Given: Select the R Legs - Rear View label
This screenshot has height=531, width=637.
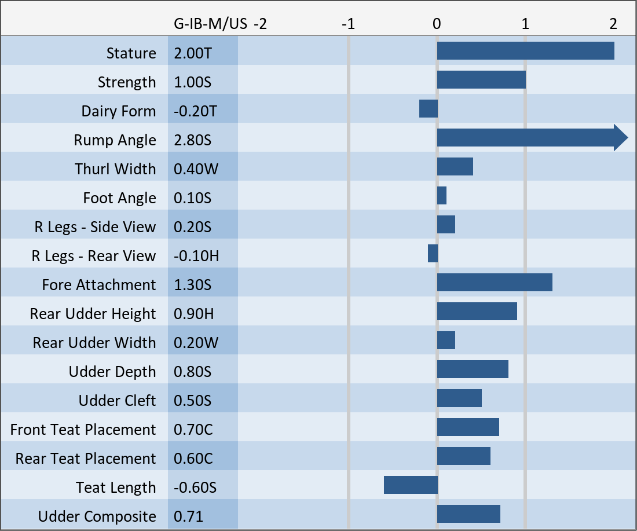Looking at the screenshot, I should coord(93,256).
